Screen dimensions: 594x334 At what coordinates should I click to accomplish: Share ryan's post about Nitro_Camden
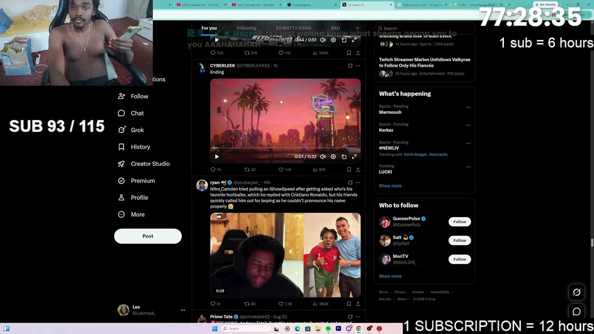[358, 304]
